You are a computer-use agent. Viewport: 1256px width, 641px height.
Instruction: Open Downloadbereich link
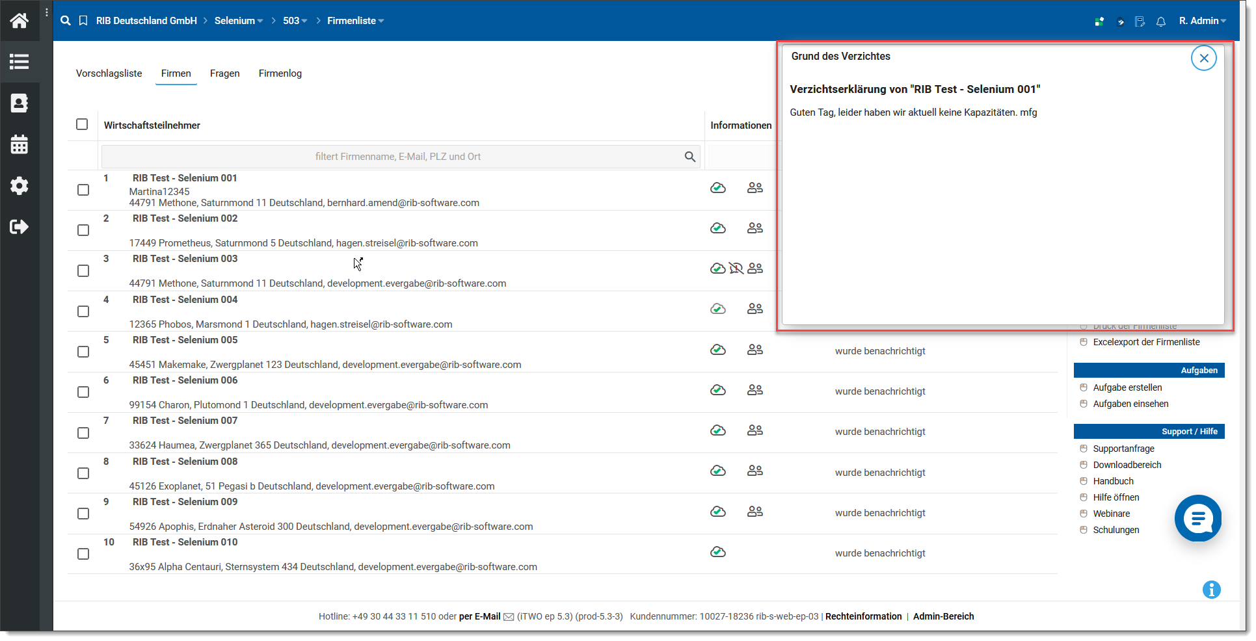coord(1127,465)
